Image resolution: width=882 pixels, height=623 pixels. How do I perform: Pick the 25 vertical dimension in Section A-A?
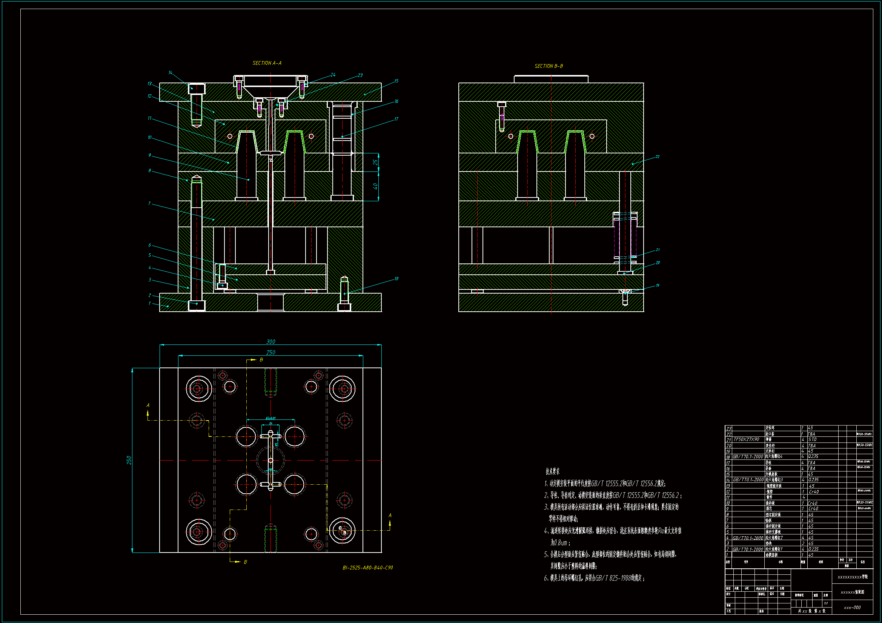[x=375, y=162]
